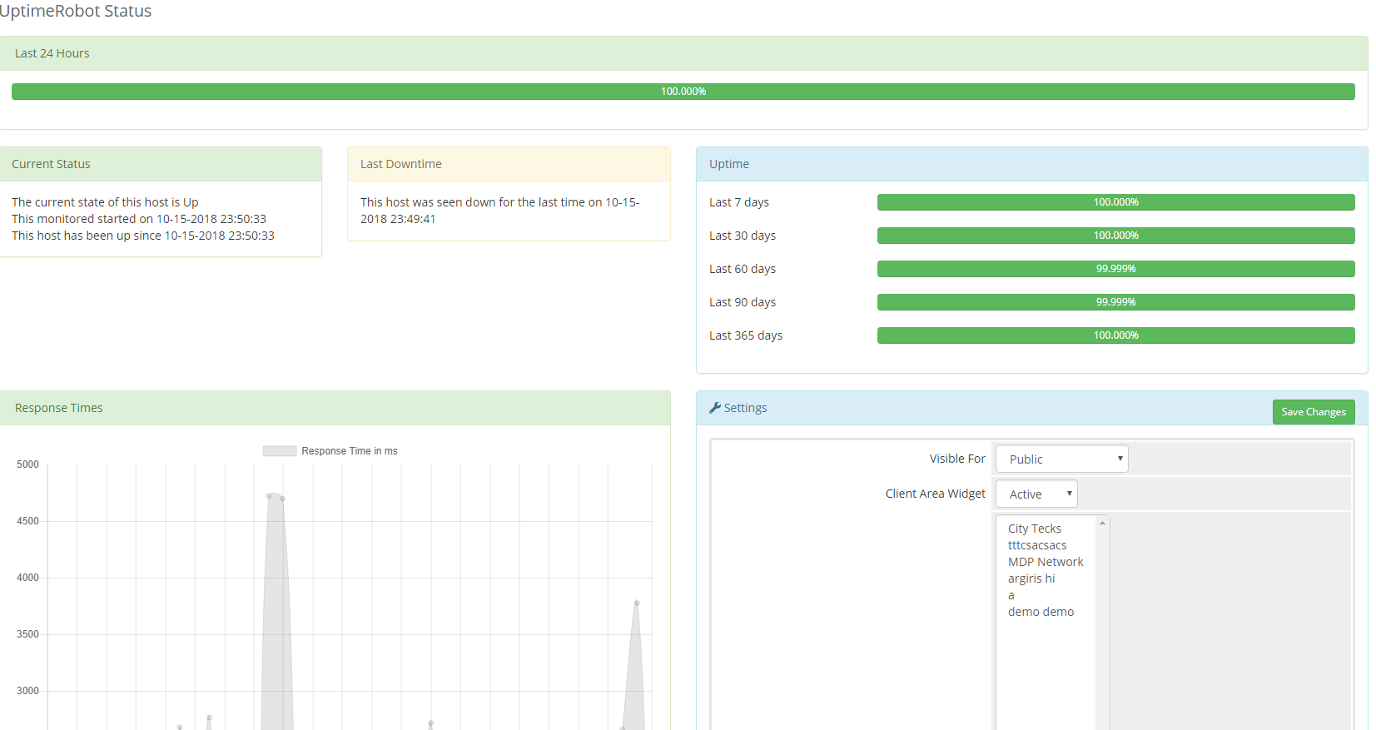Click the client list scrollbar up arrow

[x=1102, y=523]
